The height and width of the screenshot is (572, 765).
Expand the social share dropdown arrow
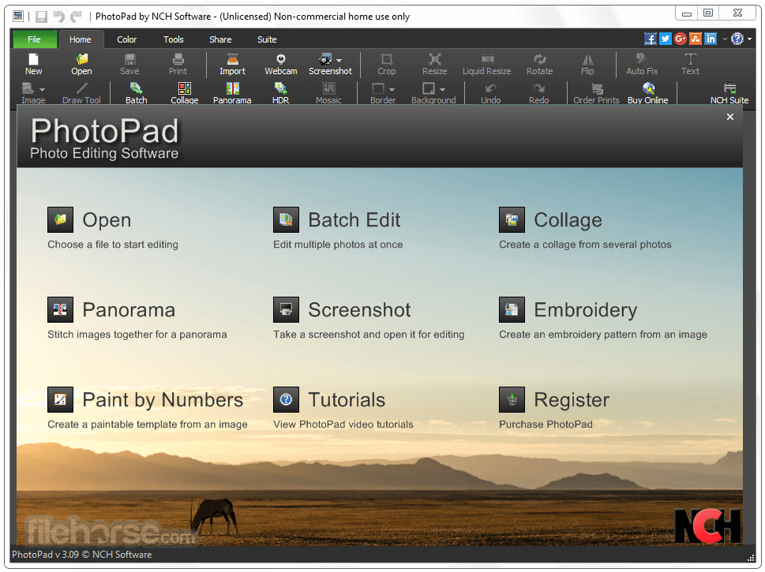pyautogui.click(x=725, y=39)
